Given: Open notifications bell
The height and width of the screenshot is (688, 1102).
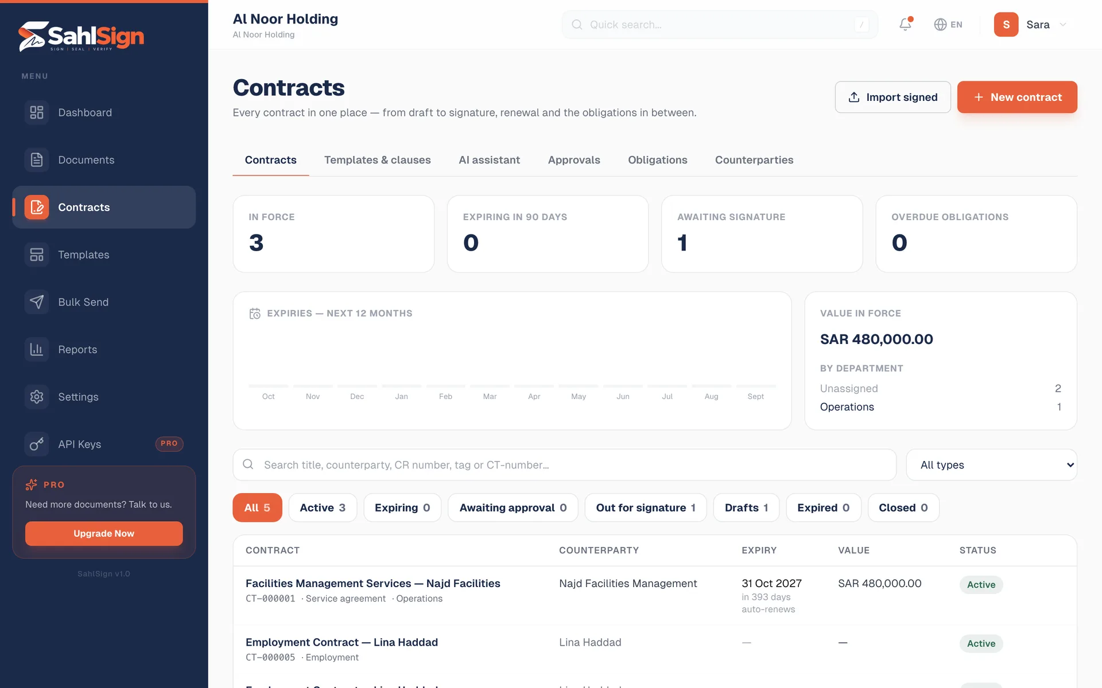Looking at the screenshot, I should 905,24.
